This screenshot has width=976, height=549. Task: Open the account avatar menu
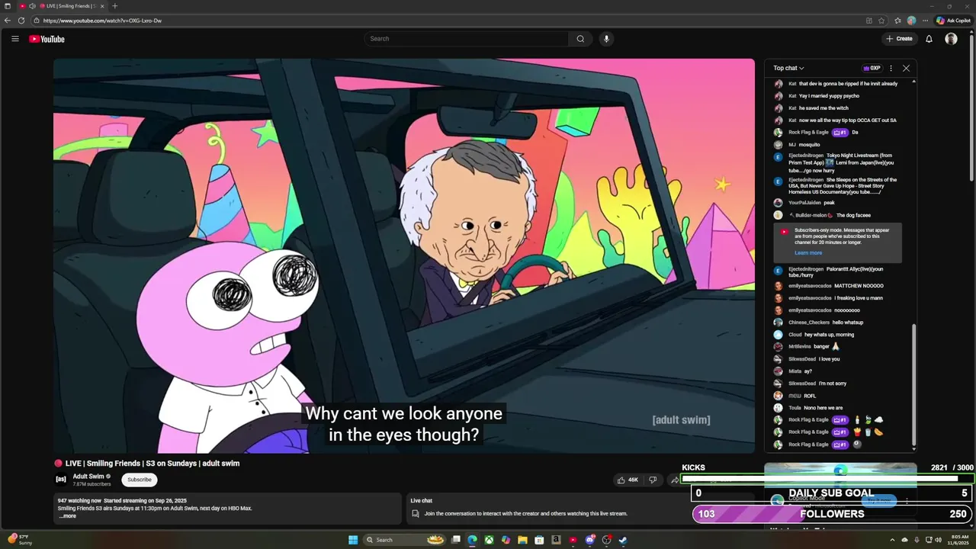(x=951, y=39)
